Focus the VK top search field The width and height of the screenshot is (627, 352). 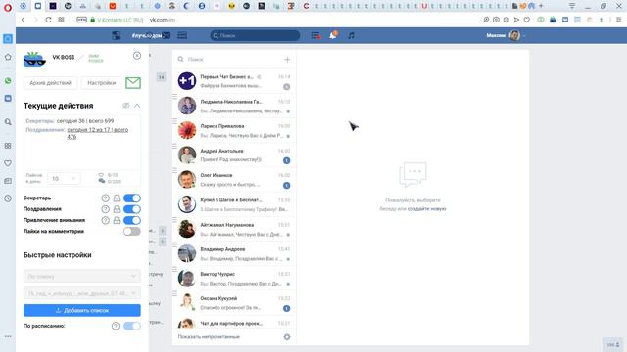click(255, 35)
